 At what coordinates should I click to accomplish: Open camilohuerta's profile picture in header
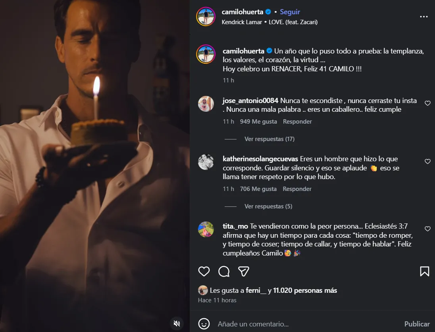pos(206,17)
